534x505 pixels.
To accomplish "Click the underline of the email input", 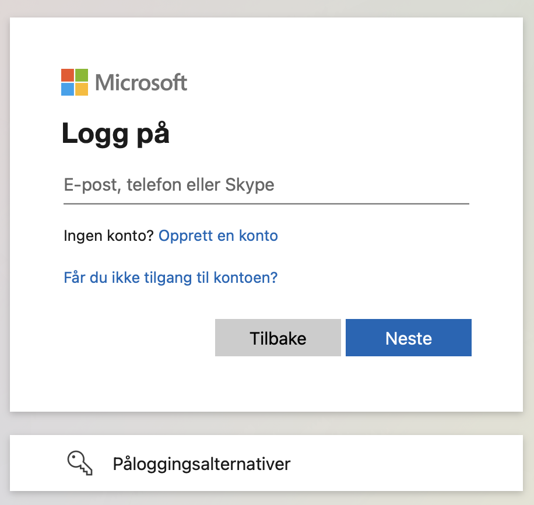I will pos(266,204).
